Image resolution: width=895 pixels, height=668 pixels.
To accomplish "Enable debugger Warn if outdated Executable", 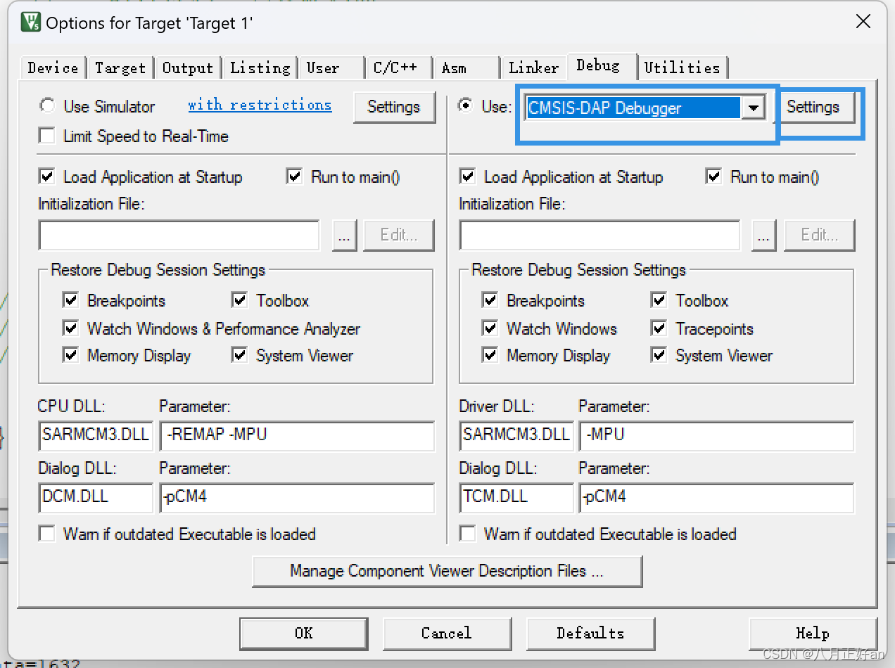I will (x=467, y=534).
